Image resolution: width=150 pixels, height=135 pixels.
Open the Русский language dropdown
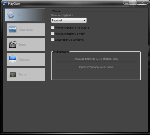tap(69, 20)
